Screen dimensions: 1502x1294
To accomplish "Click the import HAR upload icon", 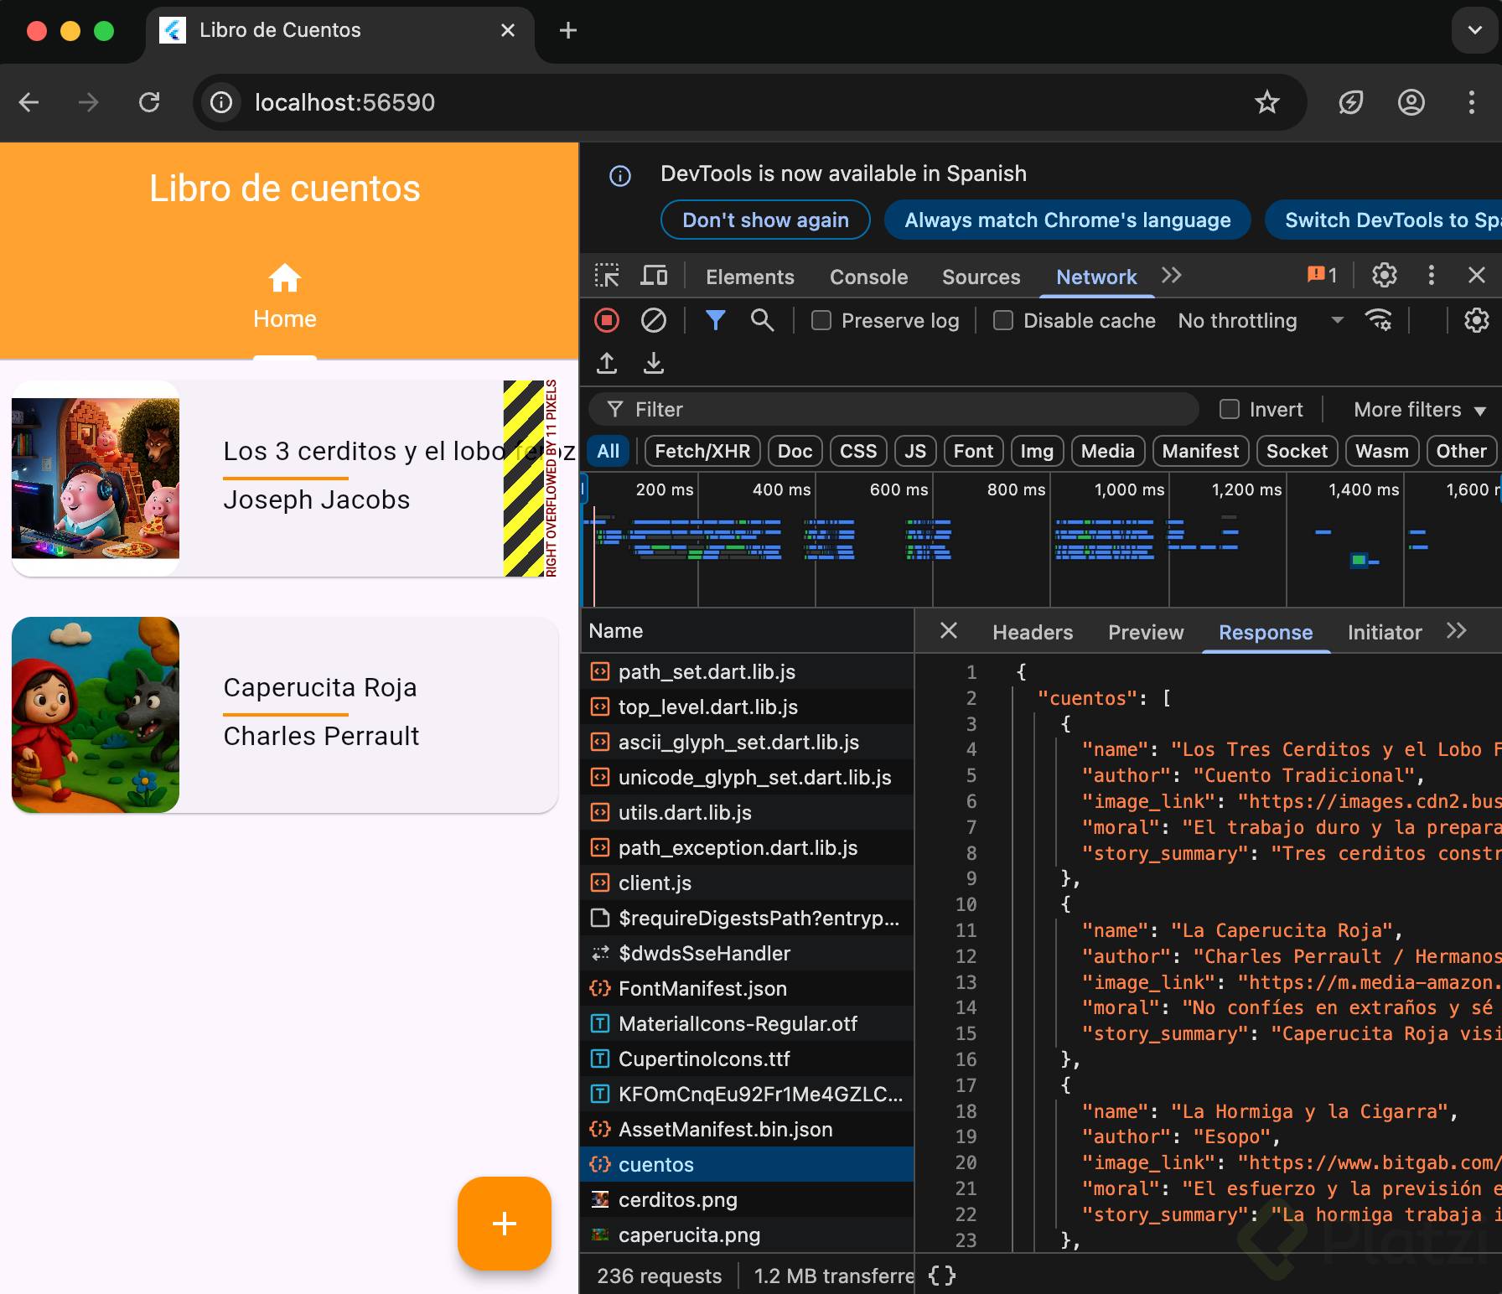I will pos(607,363).
